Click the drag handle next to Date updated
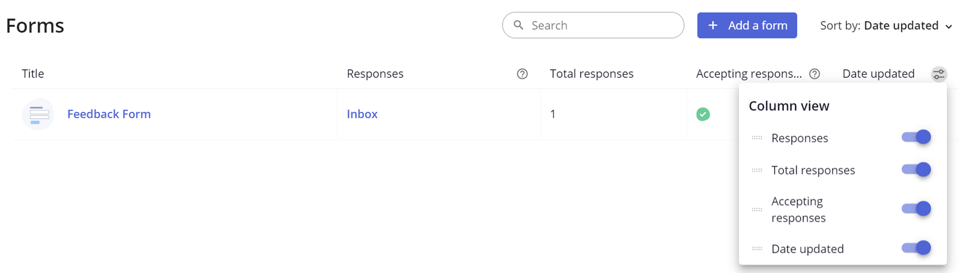The height and width of the screenshot is (273, 961). [x=757, y=248]
